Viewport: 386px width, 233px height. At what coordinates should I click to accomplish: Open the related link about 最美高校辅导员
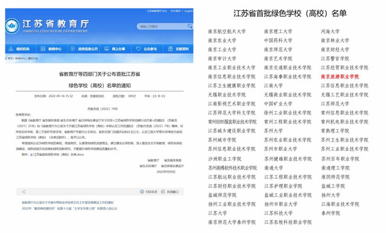coord(69,208)
